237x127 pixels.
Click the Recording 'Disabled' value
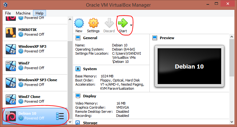(122, 116)
